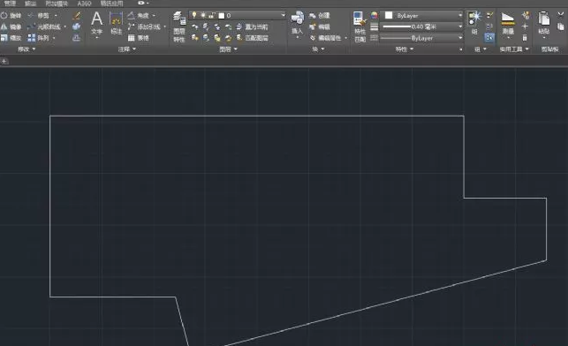
Task: Select the Dimension (标注) tool
Action: pyautogui.click(x=116, y=23)
